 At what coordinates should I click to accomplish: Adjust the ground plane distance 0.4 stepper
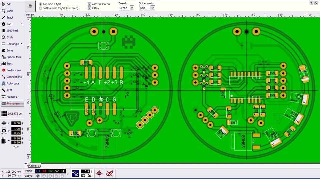91,171
